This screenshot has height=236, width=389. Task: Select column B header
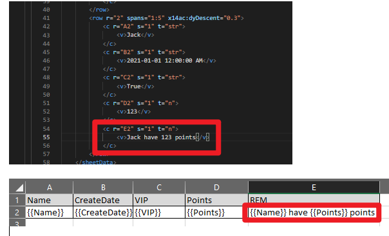click(x=103, y=188)
